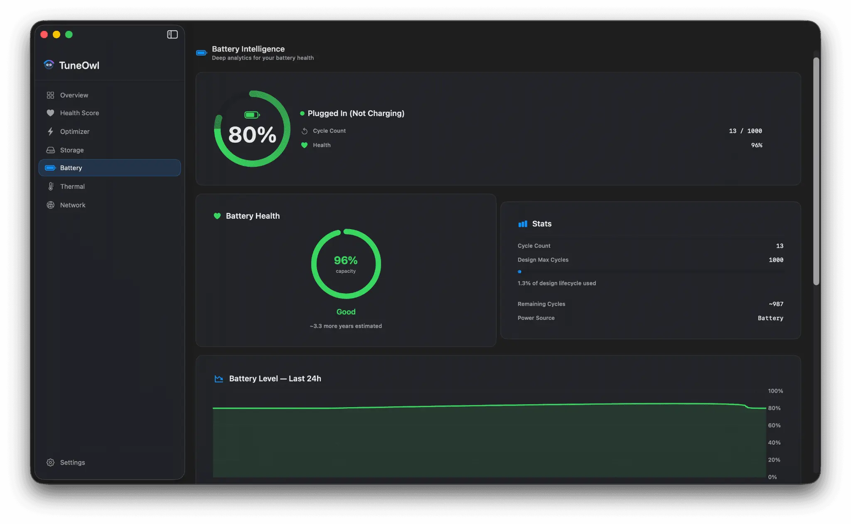
Task: Click '~3.3 more years estimated' text
Action: 346,326
